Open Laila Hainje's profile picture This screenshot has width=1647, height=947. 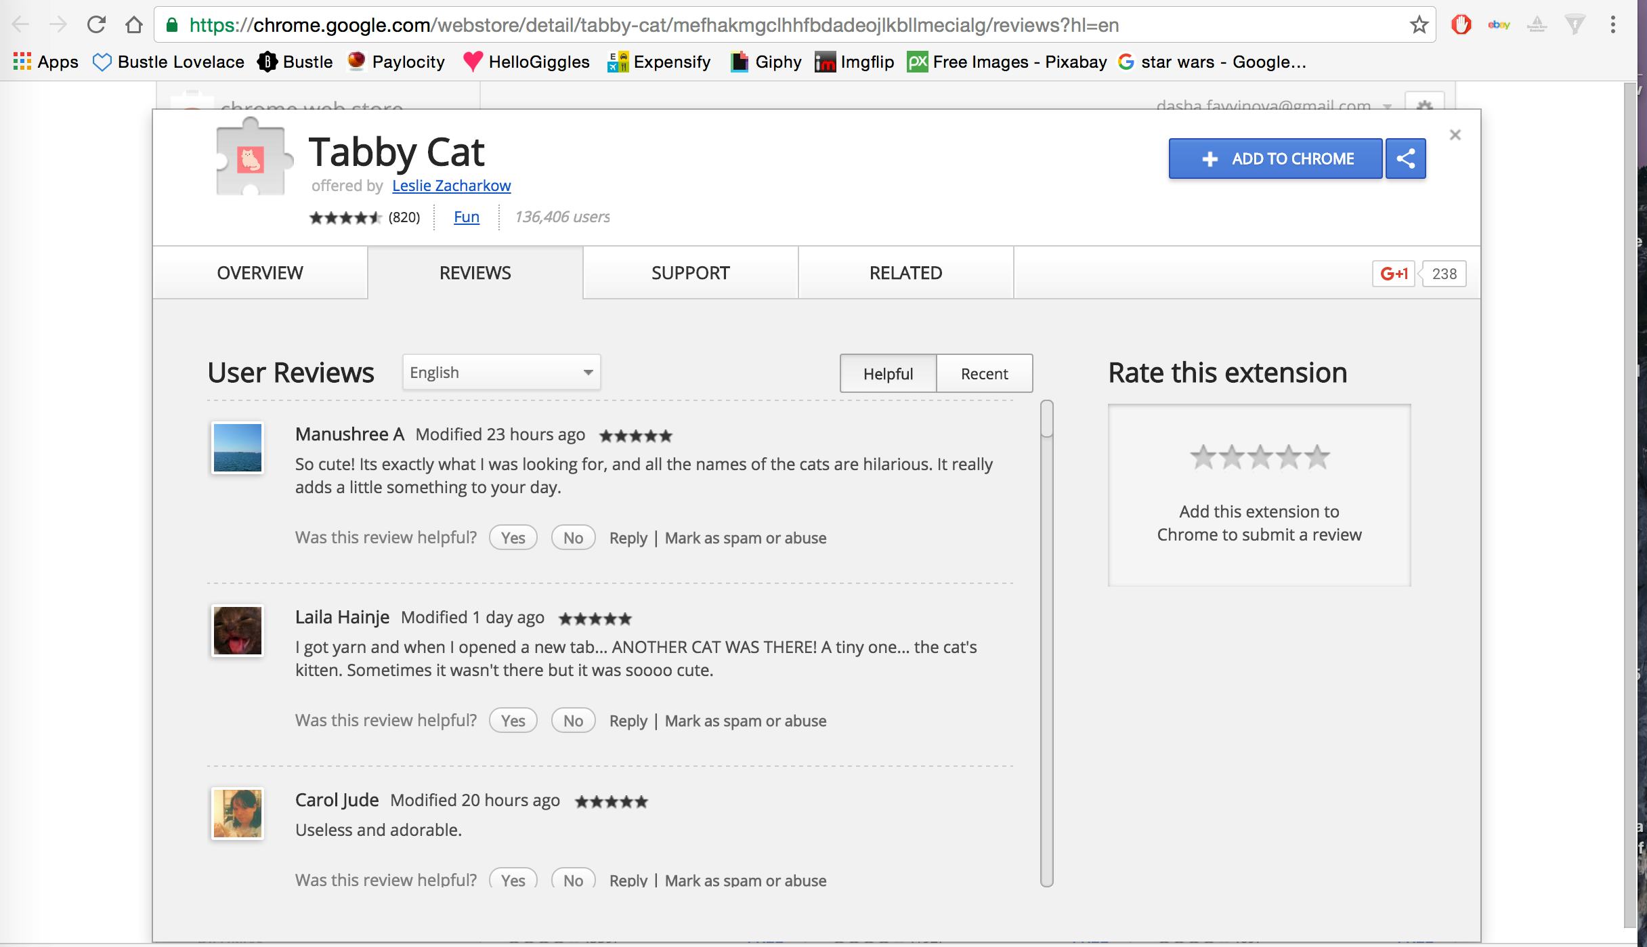tap(237, 630)
